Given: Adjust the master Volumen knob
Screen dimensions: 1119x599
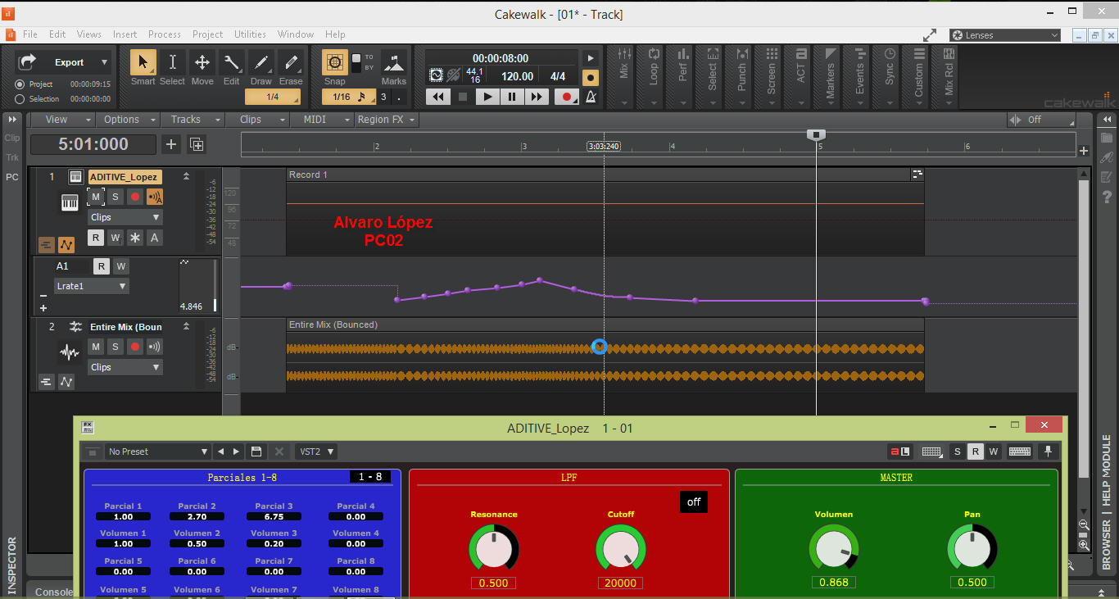Looking at the screenshot, I should 834,549.
